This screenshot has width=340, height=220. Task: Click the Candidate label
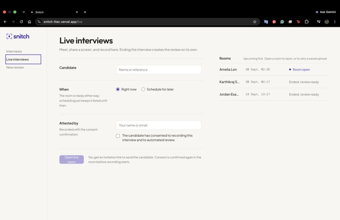pos(68,67)
